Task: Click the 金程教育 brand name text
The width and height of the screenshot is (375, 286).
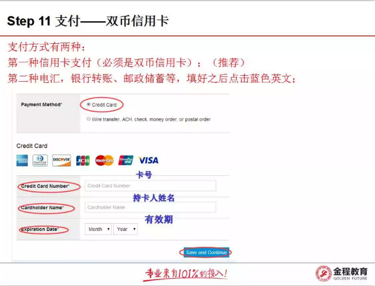Action: tap(350, 271)
